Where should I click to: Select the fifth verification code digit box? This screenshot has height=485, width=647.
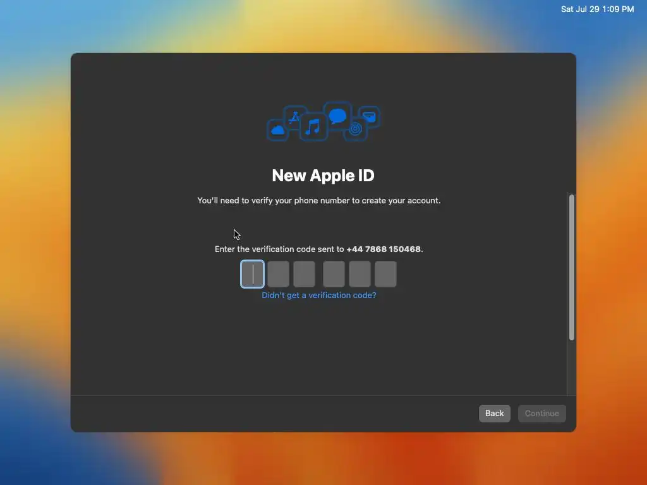click(x=360, y=274)
